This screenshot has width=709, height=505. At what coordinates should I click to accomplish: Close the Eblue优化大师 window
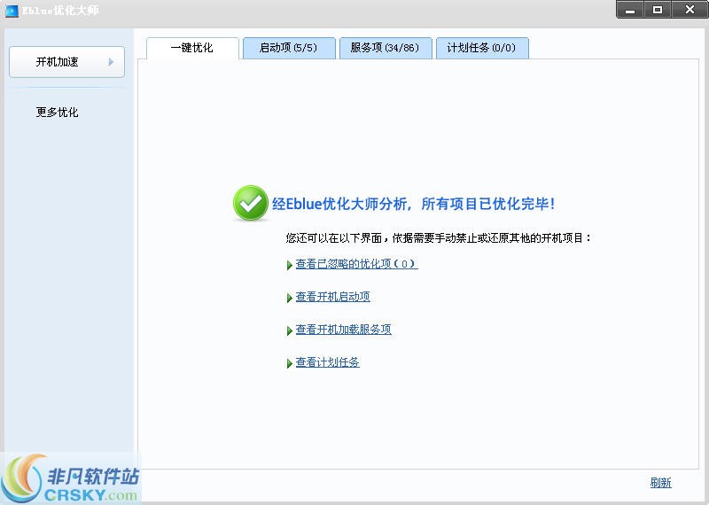(x=690, y=10)
